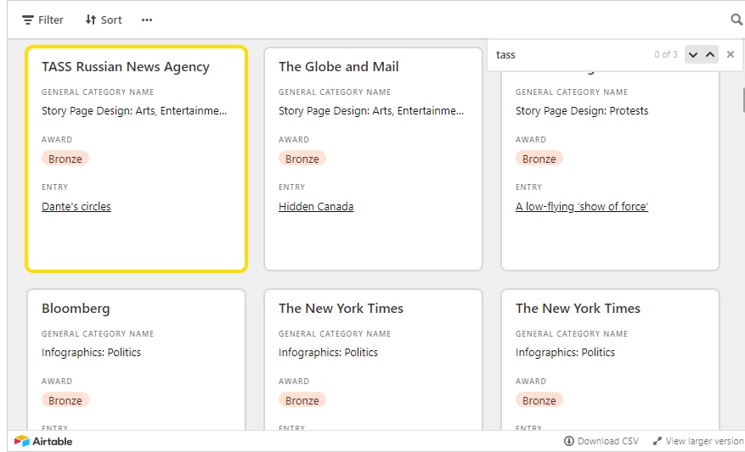Open A low-flying 'show of force' link
Image resolution: width=745 pixels, height=452 pixels.
(582, 207)
